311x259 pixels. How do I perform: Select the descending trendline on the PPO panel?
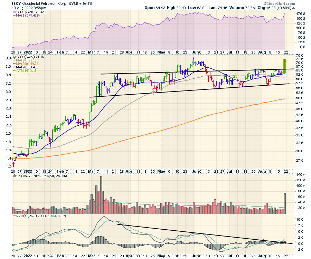204,234
